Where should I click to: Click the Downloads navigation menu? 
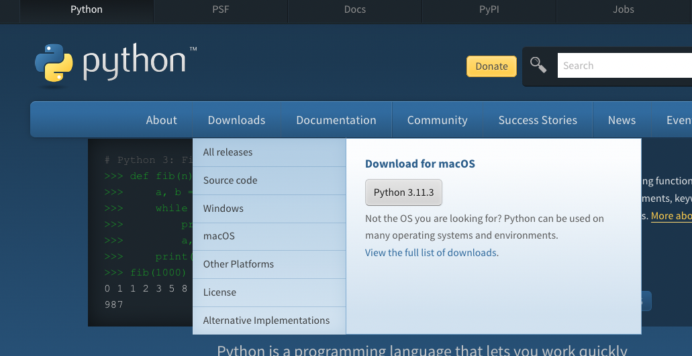click(236, 120)
